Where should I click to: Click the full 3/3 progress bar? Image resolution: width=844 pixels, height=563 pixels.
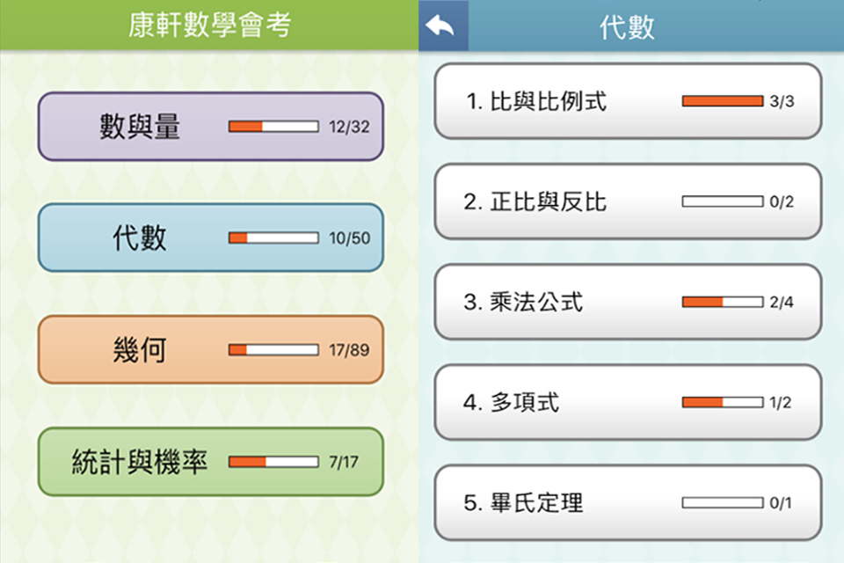723,101
